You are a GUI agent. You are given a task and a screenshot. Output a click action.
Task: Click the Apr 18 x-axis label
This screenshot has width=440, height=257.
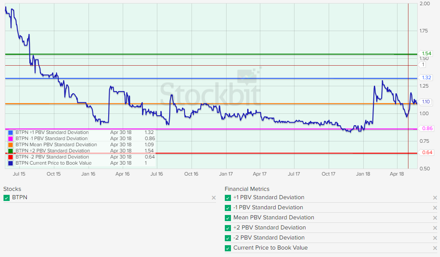click(x=397, y=174)
